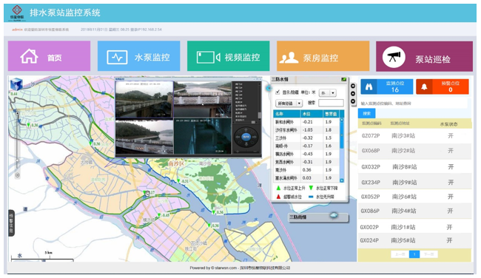Select station row GX032P 南沙8#站
The width and height of the screenshot is (481, 278).
(414, 167)
